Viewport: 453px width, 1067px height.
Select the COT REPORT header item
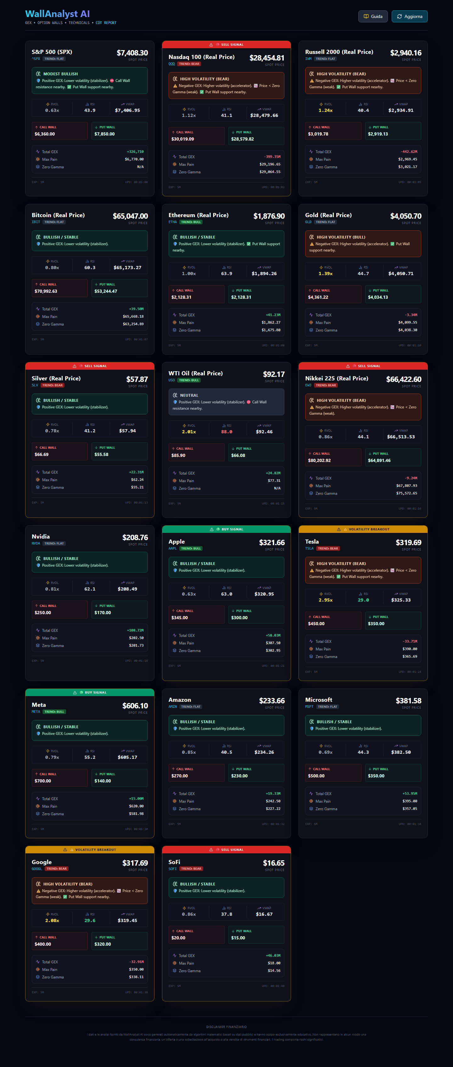(106, 23)
